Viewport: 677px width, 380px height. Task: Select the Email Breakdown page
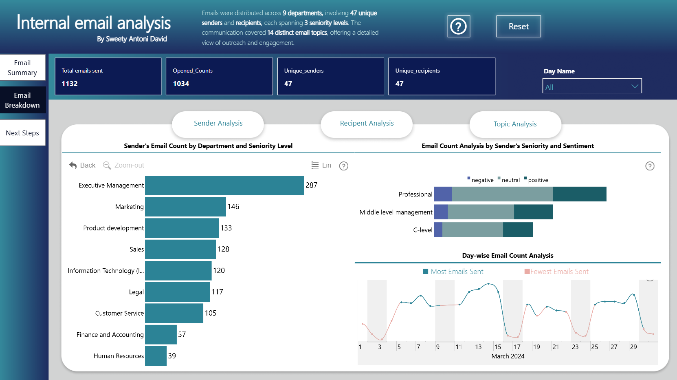click(x=22, y=100)
